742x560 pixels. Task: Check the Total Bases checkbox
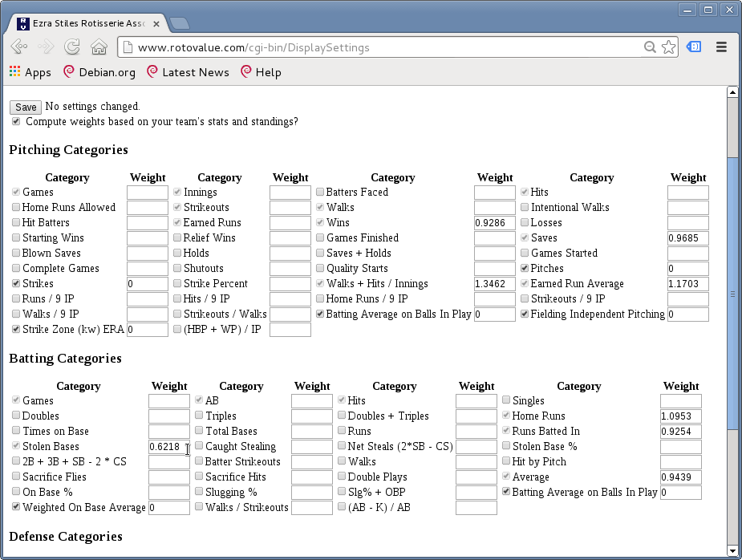coord(199,431)
